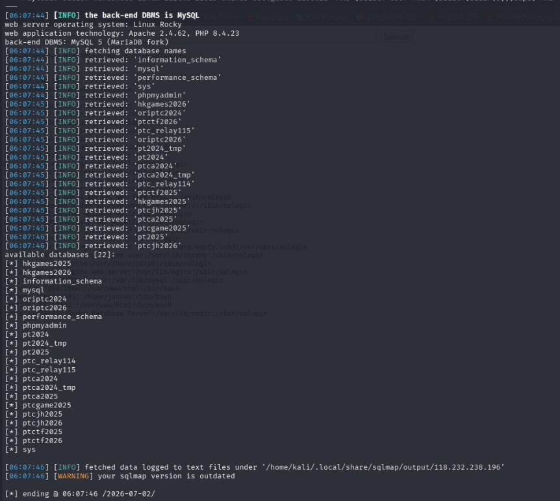Click 'ptc_relay114' in the available databases list
Viewport: 560px width, 501px height.
click(49, 361)
